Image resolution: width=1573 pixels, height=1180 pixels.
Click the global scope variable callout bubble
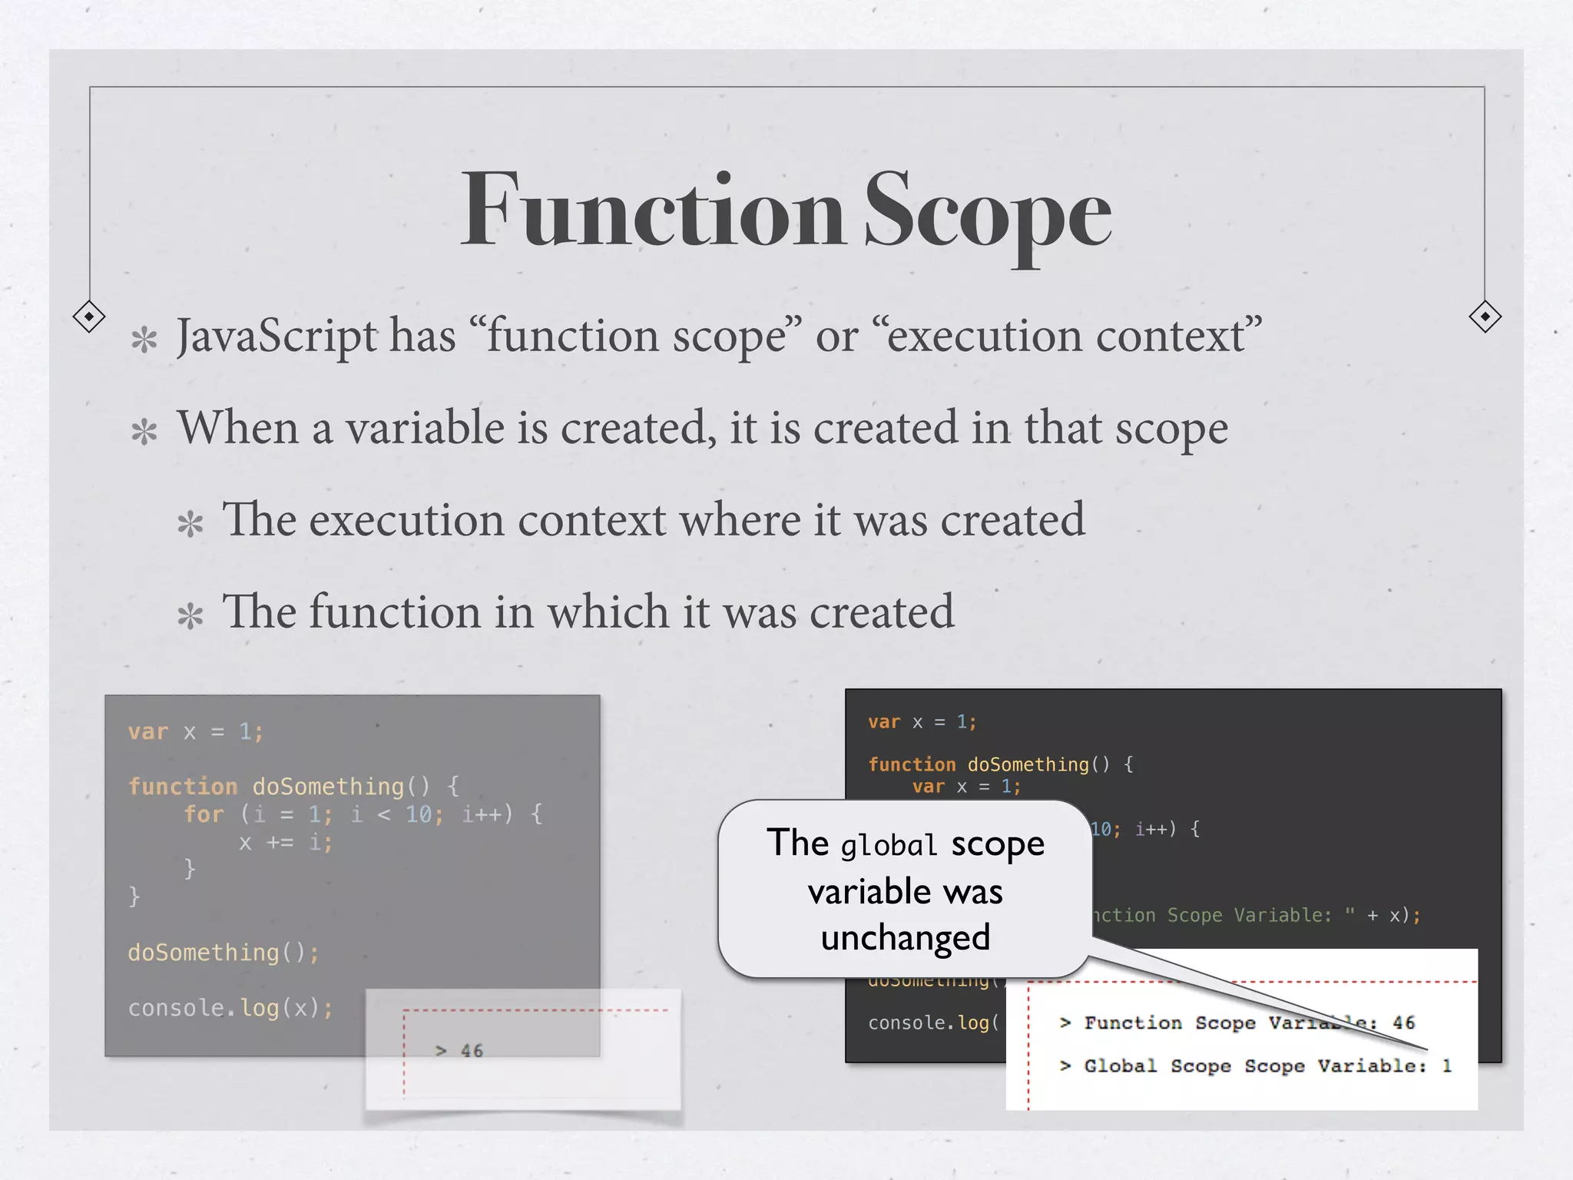pyautogui.click(x=905, y=890)
